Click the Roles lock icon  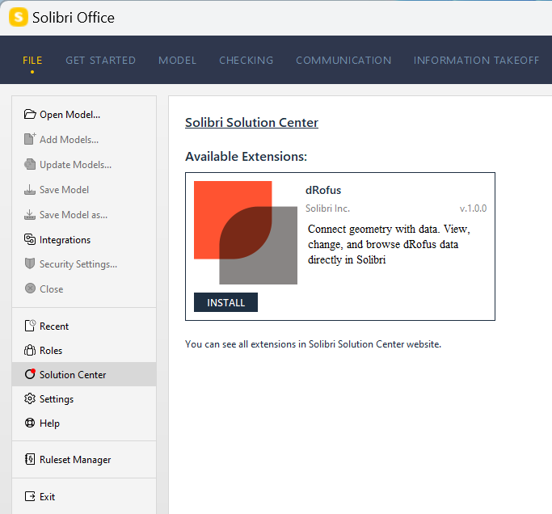30,351
